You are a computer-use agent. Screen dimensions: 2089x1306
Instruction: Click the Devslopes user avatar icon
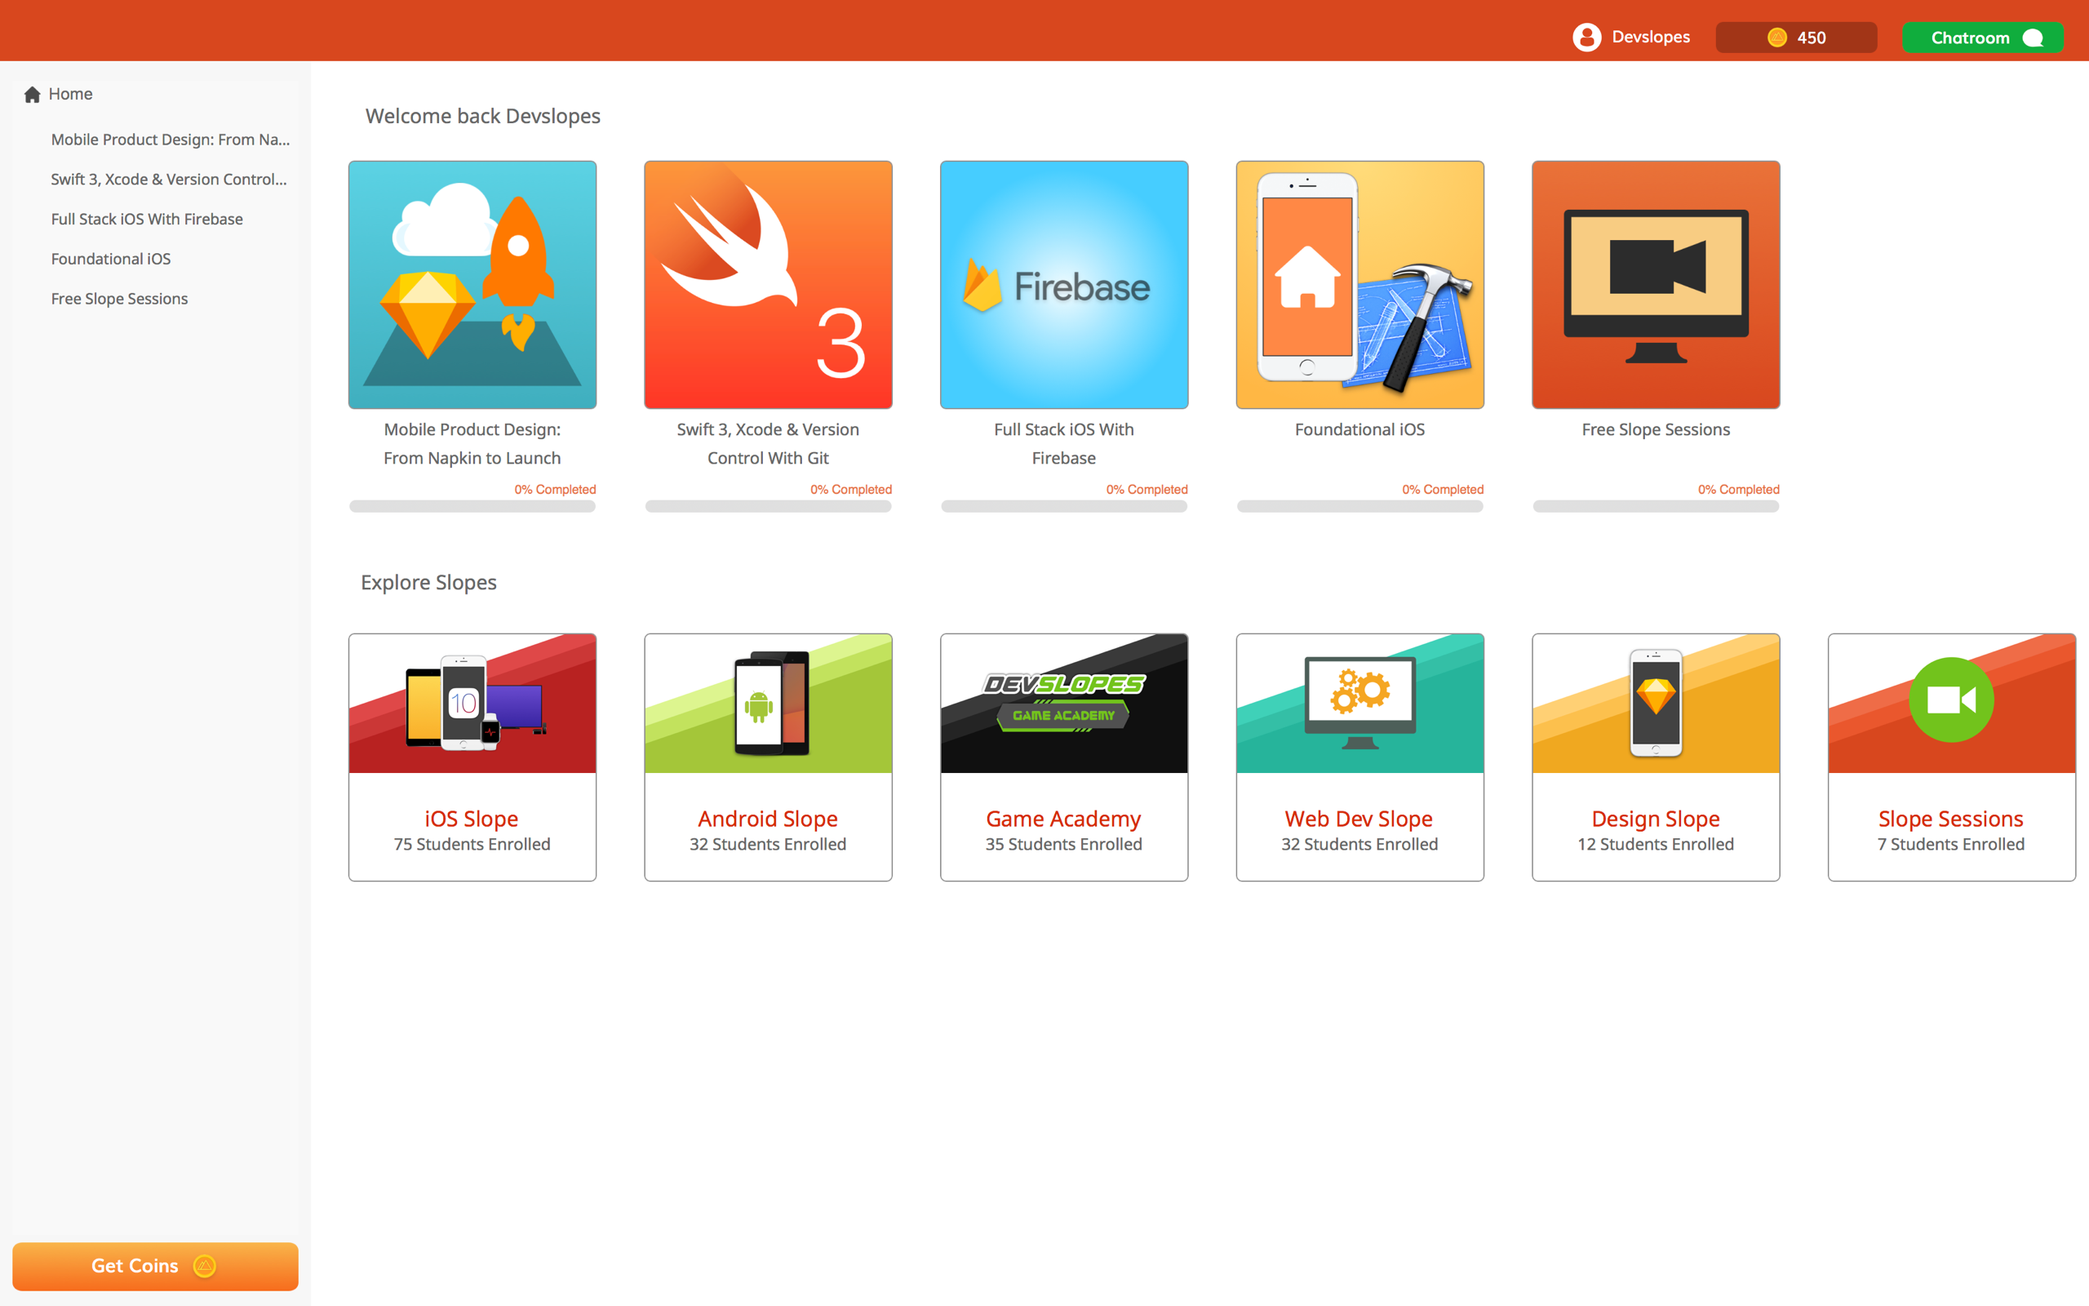pyautogui.click(x=1586, y=38)
